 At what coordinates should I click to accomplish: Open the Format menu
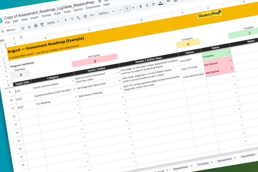tap(46, 15)
